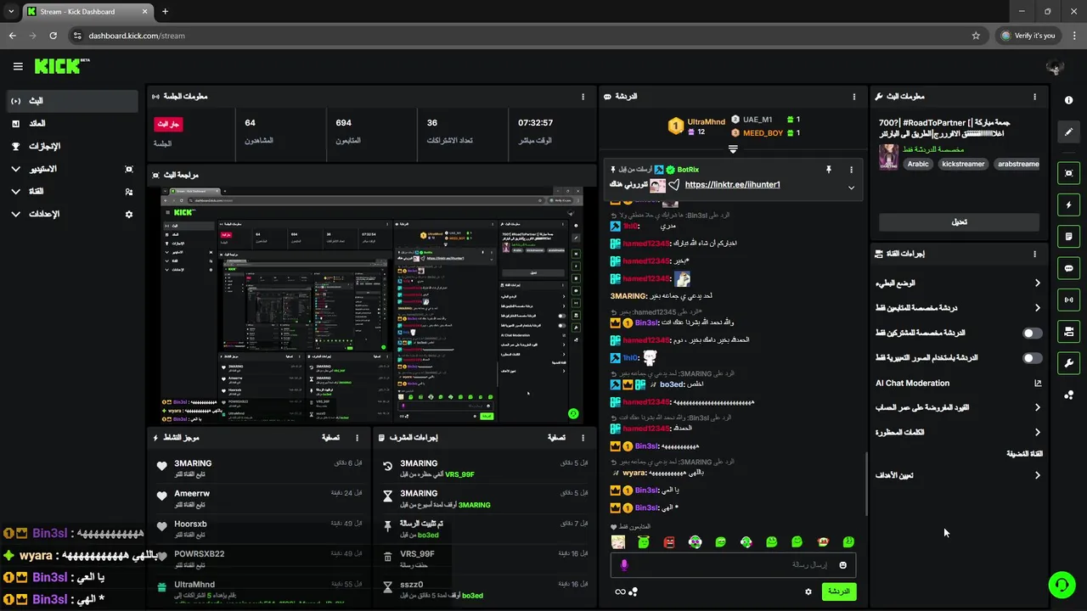Toggle emote-only chat switch (الصور التعبيرية فقط)
1087x611 pixels.
(1032, 358)
